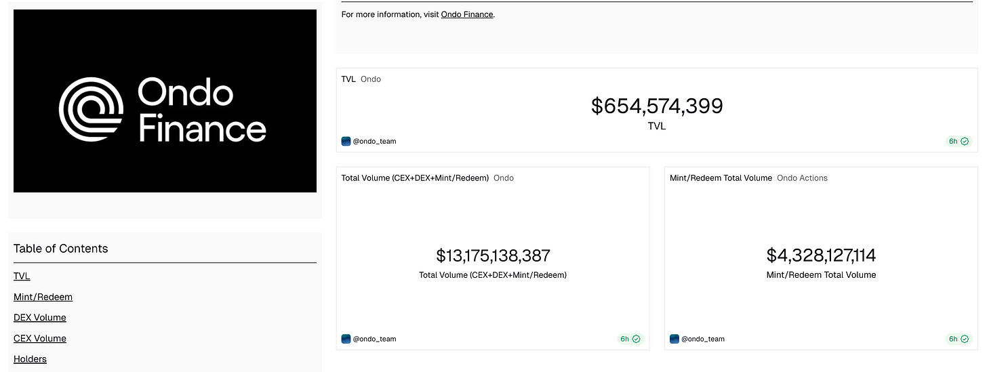Click the Table of Contents heading
987x372 pixels.
coord(61,249)
